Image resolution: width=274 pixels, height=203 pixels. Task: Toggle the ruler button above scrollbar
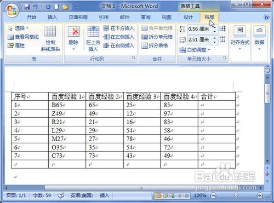(267, 71)
